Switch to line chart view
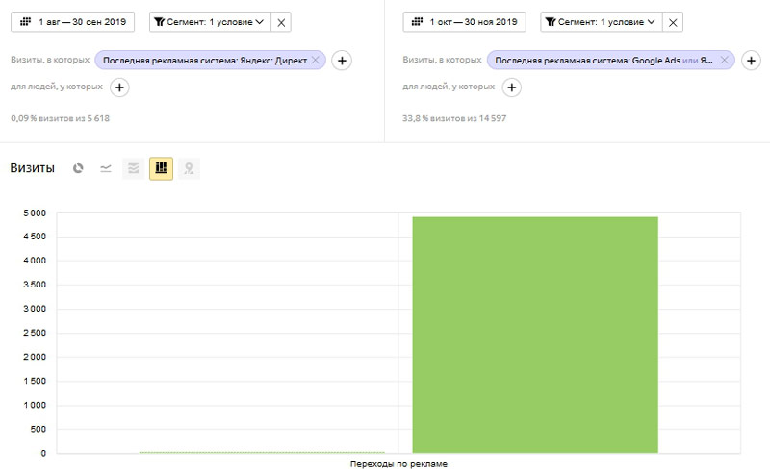Viewport: 770px width, 475px height. [106, 168]
